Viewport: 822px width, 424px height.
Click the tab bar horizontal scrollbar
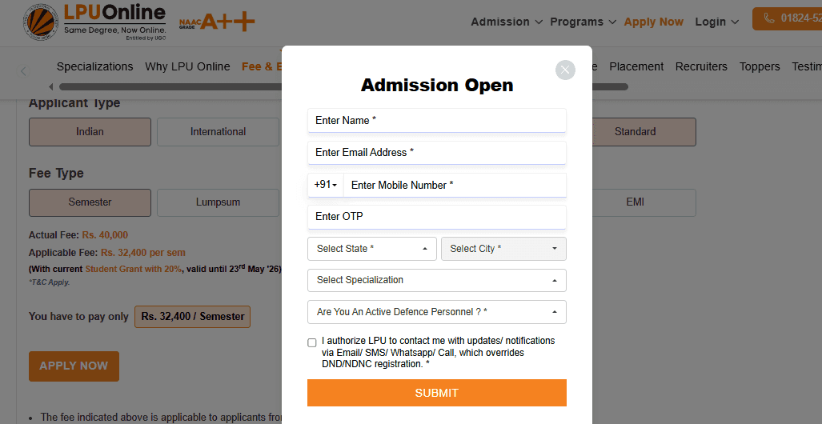pyautogui.click(x=343, y=86)
